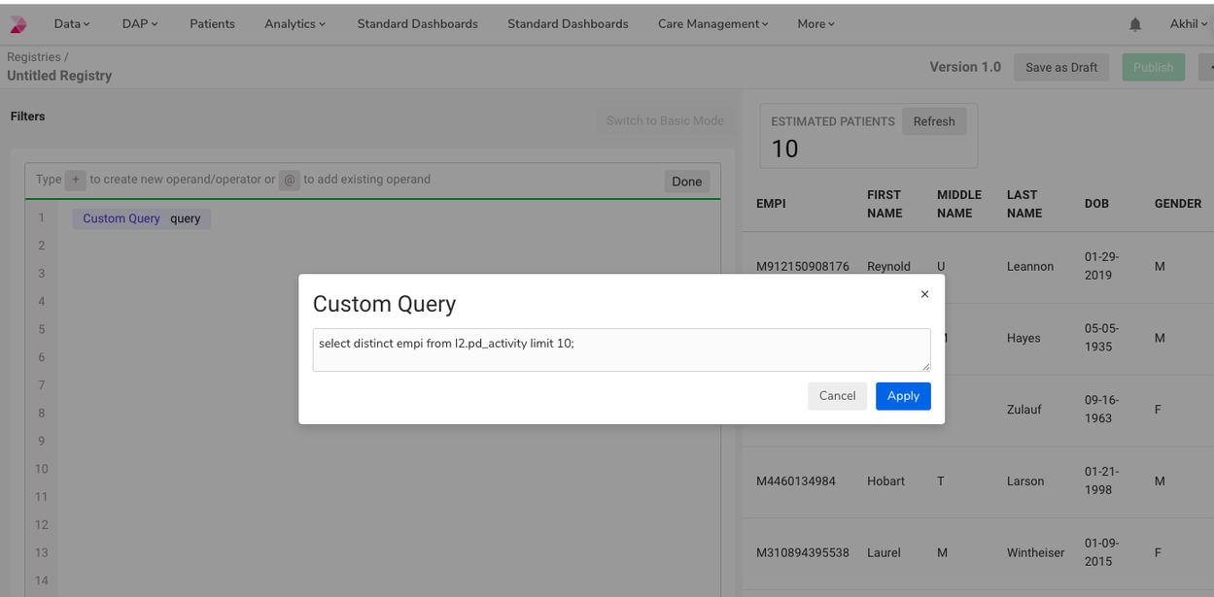1214x597 pixels.
Task: Navigate to the Registries breadcrumb link
Action: (33, 57)
